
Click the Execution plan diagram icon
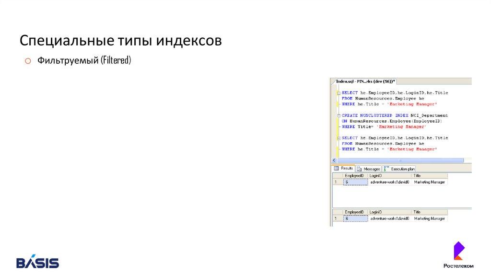point(386,168)
